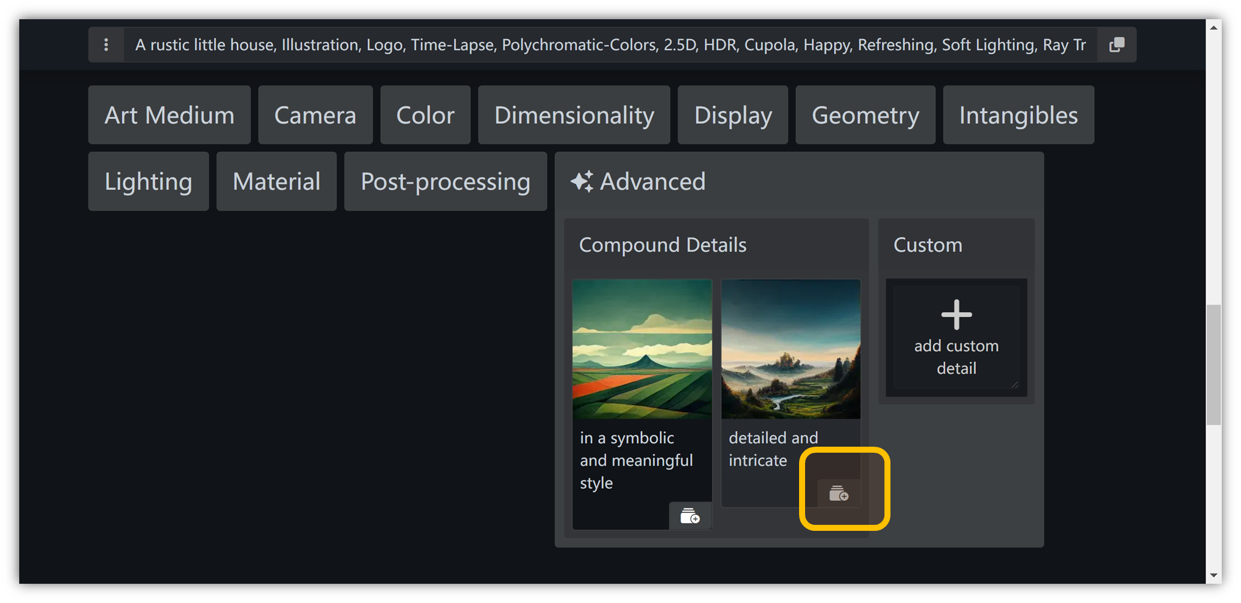Click the three-dot prompt options icon
This screenshot has height=603, width=1241.
tap(106, 44)
